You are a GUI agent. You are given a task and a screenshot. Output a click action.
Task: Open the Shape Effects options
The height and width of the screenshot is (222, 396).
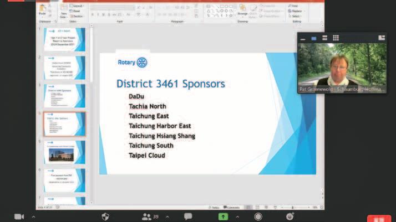click(x=270, y=16)
